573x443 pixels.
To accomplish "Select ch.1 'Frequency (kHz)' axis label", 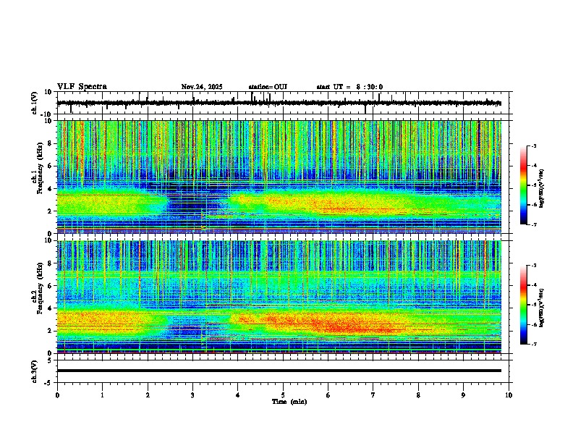I will pos(40,169).
